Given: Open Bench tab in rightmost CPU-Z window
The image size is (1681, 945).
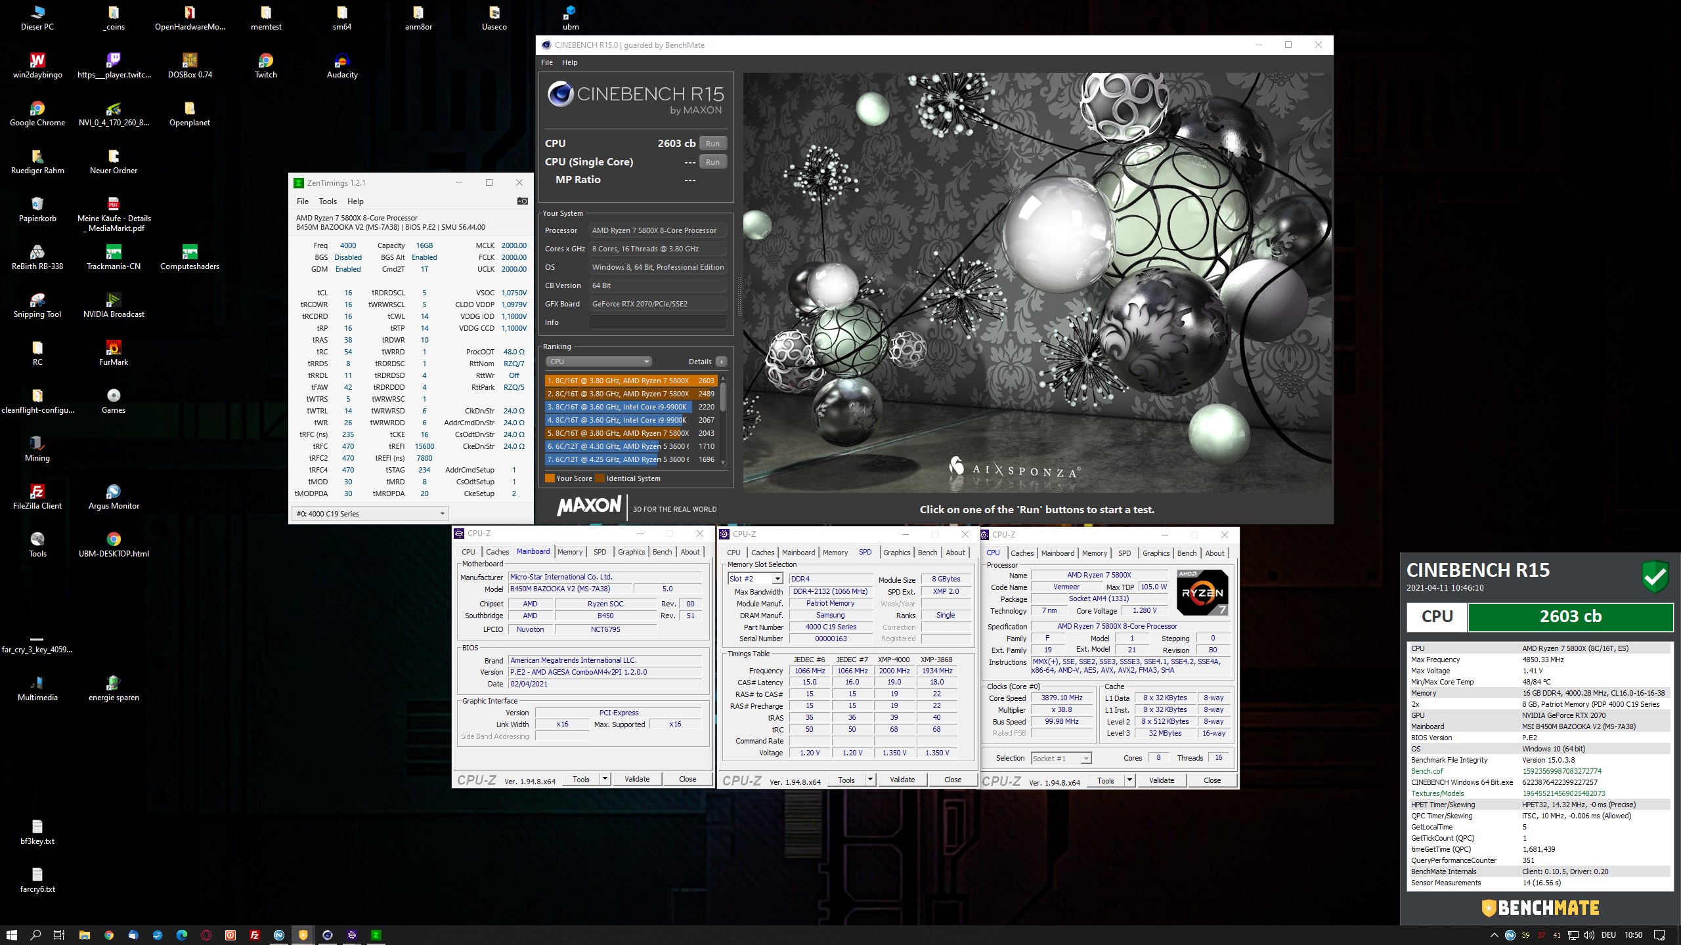Looking at the screenshot, I should pos(1187,553).
